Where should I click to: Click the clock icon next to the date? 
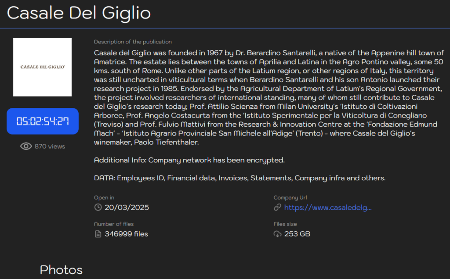tap(98, 207)
